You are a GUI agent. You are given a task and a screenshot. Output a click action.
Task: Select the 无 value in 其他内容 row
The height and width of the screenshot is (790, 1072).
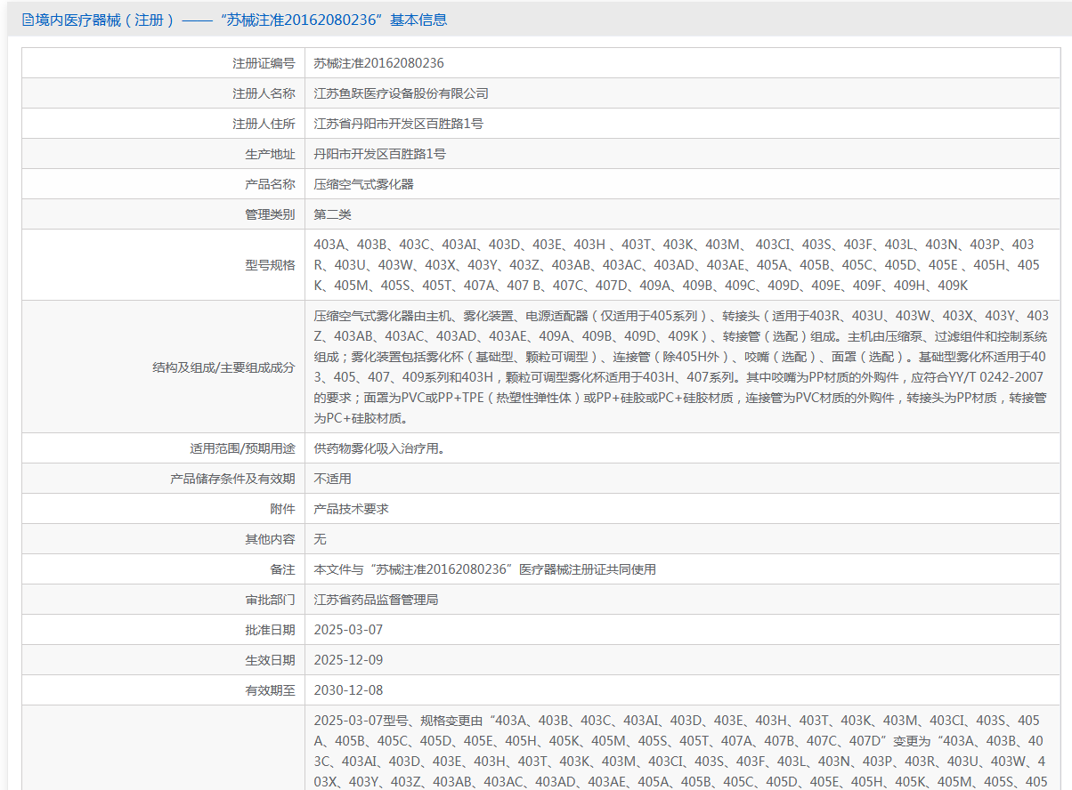(321, 539)
